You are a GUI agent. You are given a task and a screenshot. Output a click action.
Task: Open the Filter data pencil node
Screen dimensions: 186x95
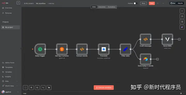(125, 49)
